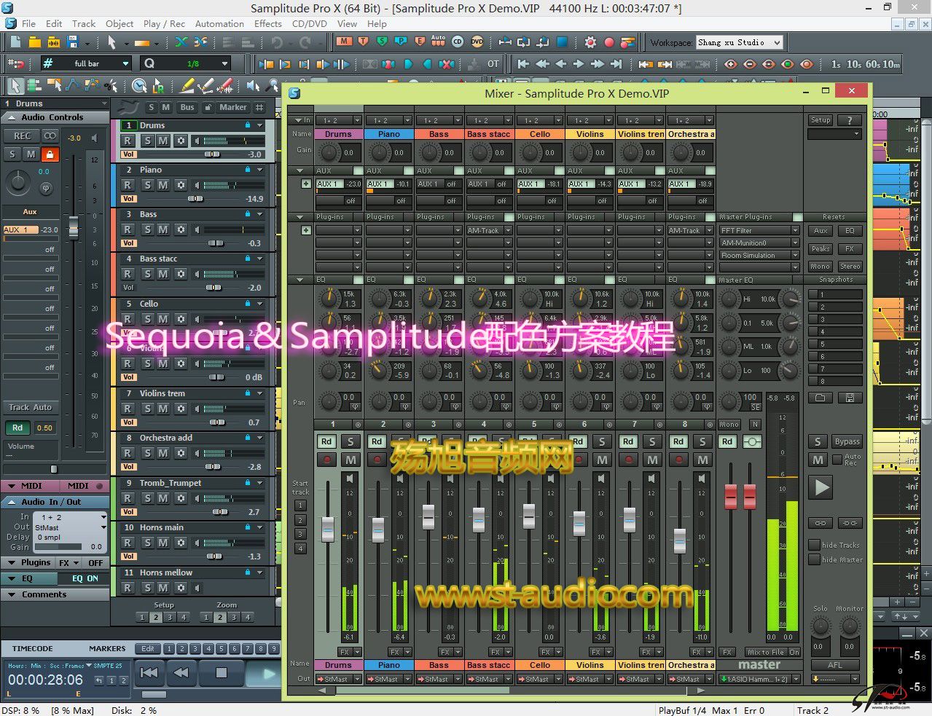Screen dimensions: 932x716
Task: Jump to project start arrow icon
Action: [522, 64]
